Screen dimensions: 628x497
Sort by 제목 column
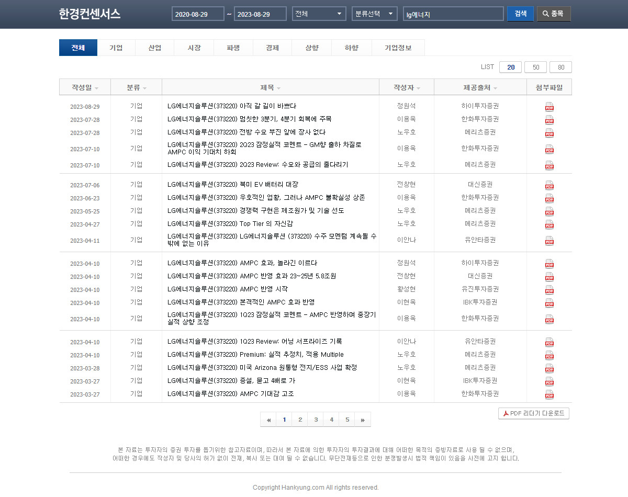point(271,87)
